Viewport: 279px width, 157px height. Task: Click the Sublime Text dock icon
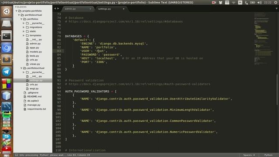point(7,60)
